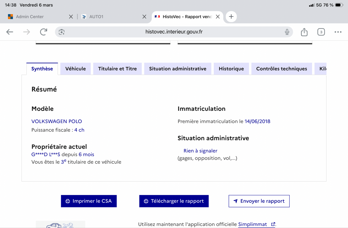Switch to the Admin Center browser tab
This screenshot has width=348, height=228.
30,17
